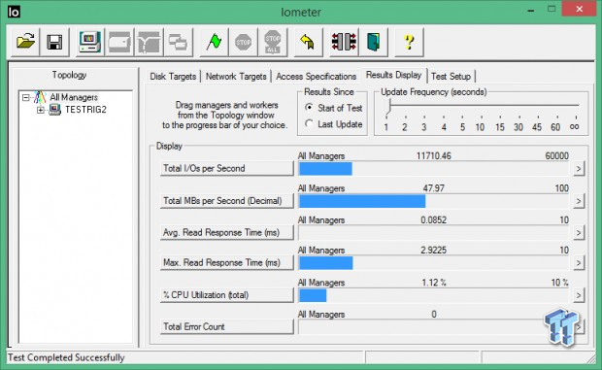The width and height of the screenshot is (602, 370).
Task: Click the 2.9225 max response value
Action: (x=433, y=251)
